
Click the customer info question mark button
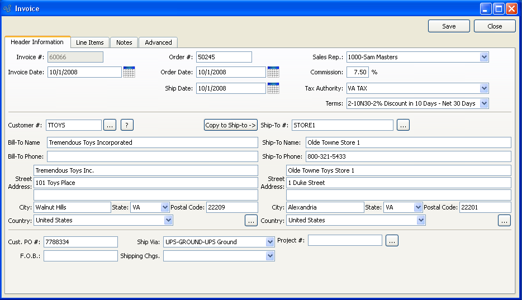click(127, 125)
